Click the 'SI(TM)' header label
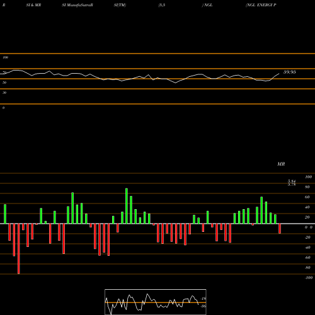The width and height of the screenshot is (315, 315). (120, 5)
